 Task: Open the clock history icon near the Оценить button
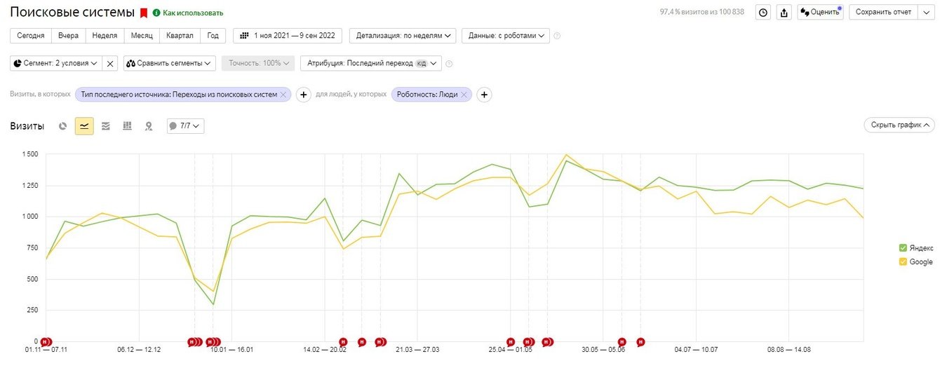pyautogui.click(x=763, y=12)
